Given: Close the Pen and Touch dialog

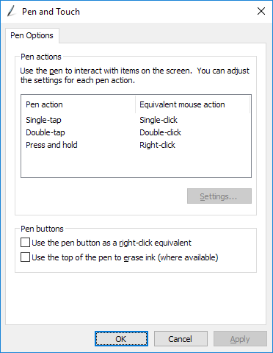Looking at the screenshot, I should [x=261, y=11].
